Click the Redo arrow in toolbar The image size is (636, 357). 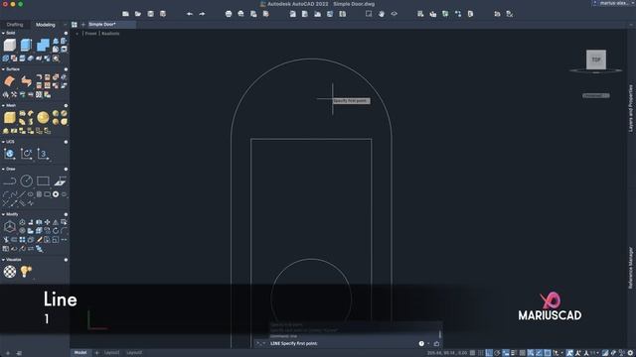pyautogui.click(x=202, y=14)
